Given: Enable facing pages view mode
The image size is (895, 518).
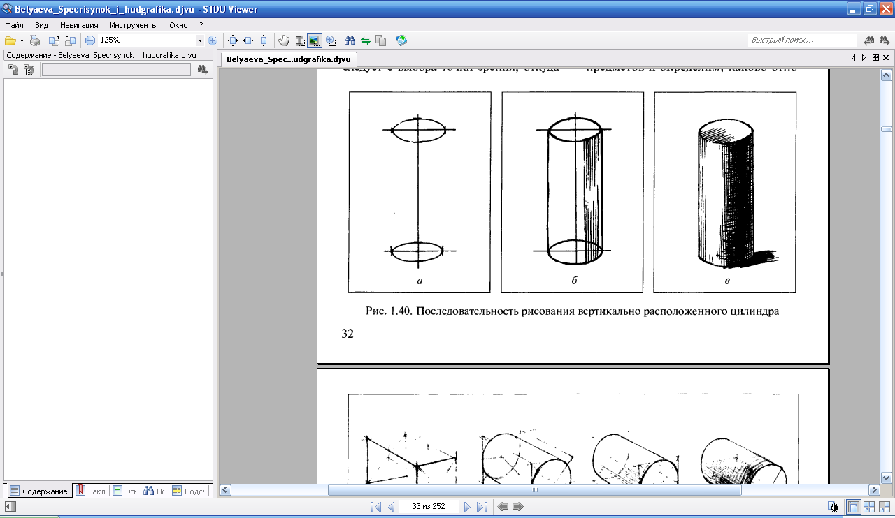Looking at the screenshot, I should 869,508.
